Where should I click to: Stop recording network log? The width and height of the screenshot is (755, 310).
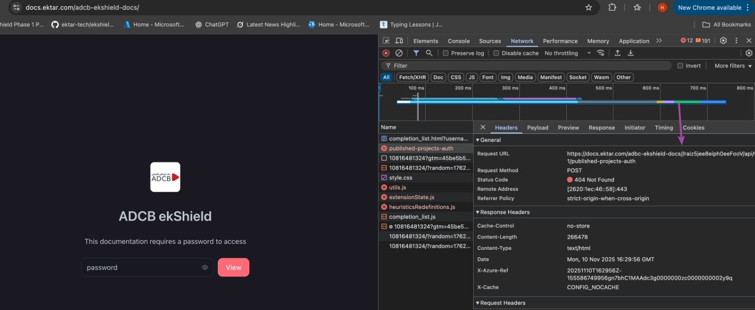click(x=386, y=53)
